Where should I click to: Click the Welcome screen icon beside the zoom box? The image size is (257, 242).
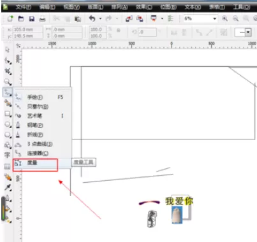click(x=171, y=18)
